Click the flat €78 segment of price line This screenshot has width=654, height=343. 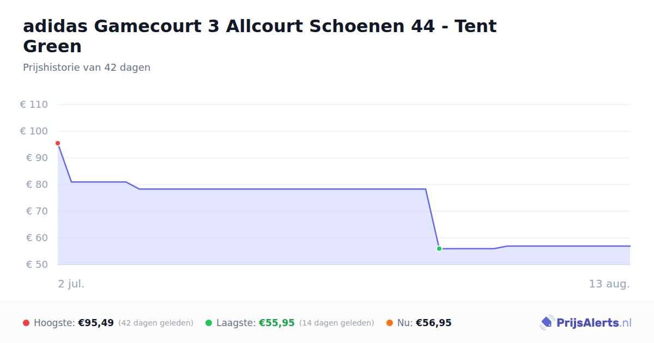pyautogui.click(x=282, y=189)
